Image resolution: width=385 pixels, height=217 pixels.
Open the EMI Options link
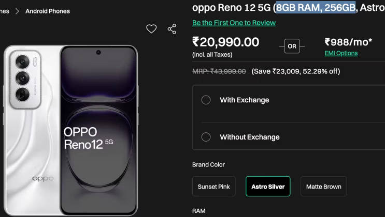(341, 53)
